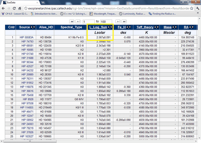Jump to the last page of results
The width and height of the screenshot is (201, 143).
(124, 21)
